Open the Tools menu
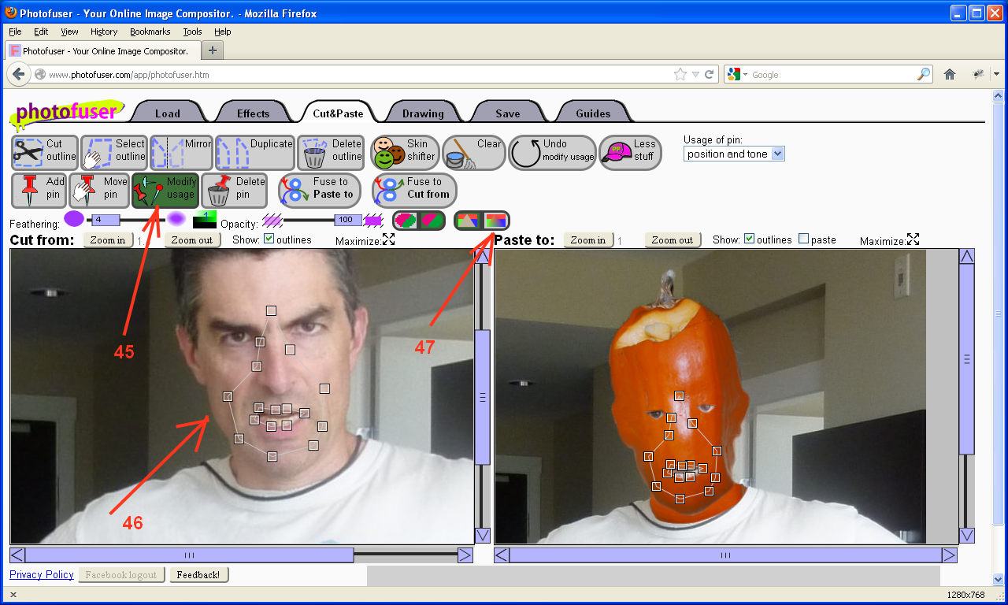Image resolution: width=1008 pixels, height=605 pixels. (192, 32)
